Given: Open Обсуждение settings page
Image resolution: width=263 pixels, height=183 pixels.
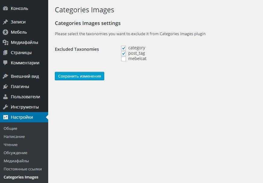Looking at the screenshot, I should (x=15, y=153).
